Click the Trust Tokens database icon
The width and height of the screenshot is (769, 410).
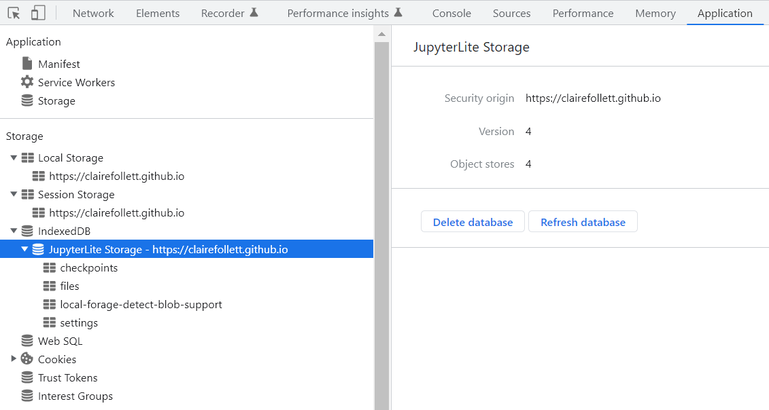pyautogui.click(x=27, y=377)
